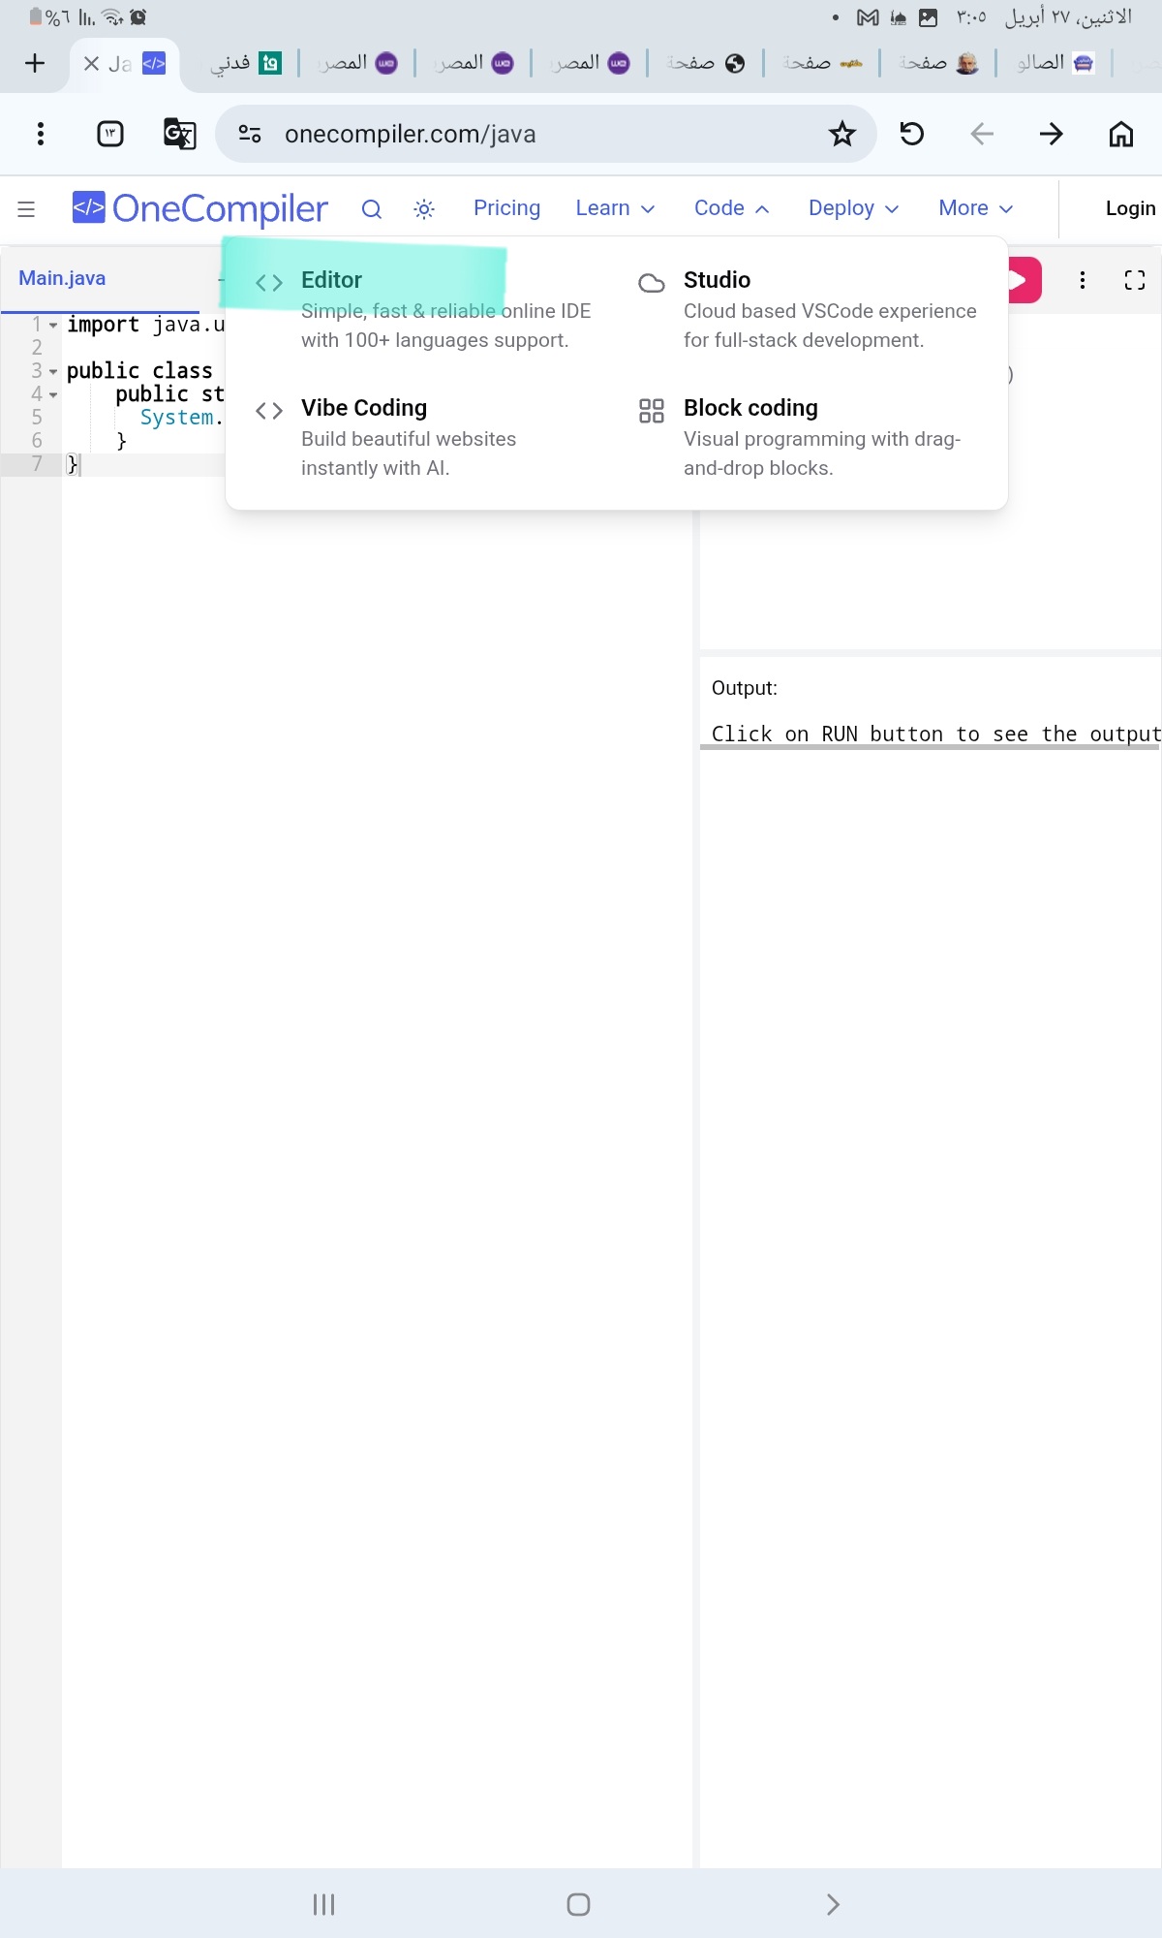Screen dimensions: 1162x1938
Task: Click Vibe Coding angle brackets icon
Action: click(269, 411)
